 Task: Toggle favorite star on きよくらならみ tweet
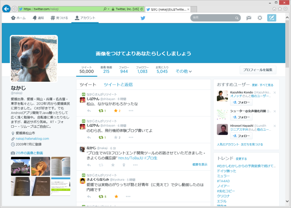tap(116, 196)
